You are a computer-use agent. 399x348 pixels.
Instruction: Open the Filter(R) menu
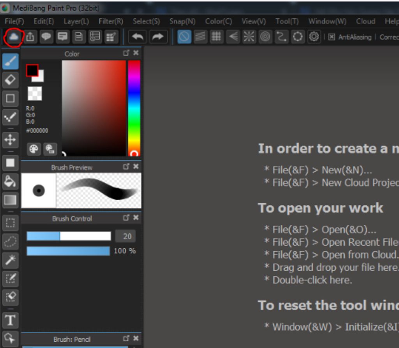click(111, 21)
